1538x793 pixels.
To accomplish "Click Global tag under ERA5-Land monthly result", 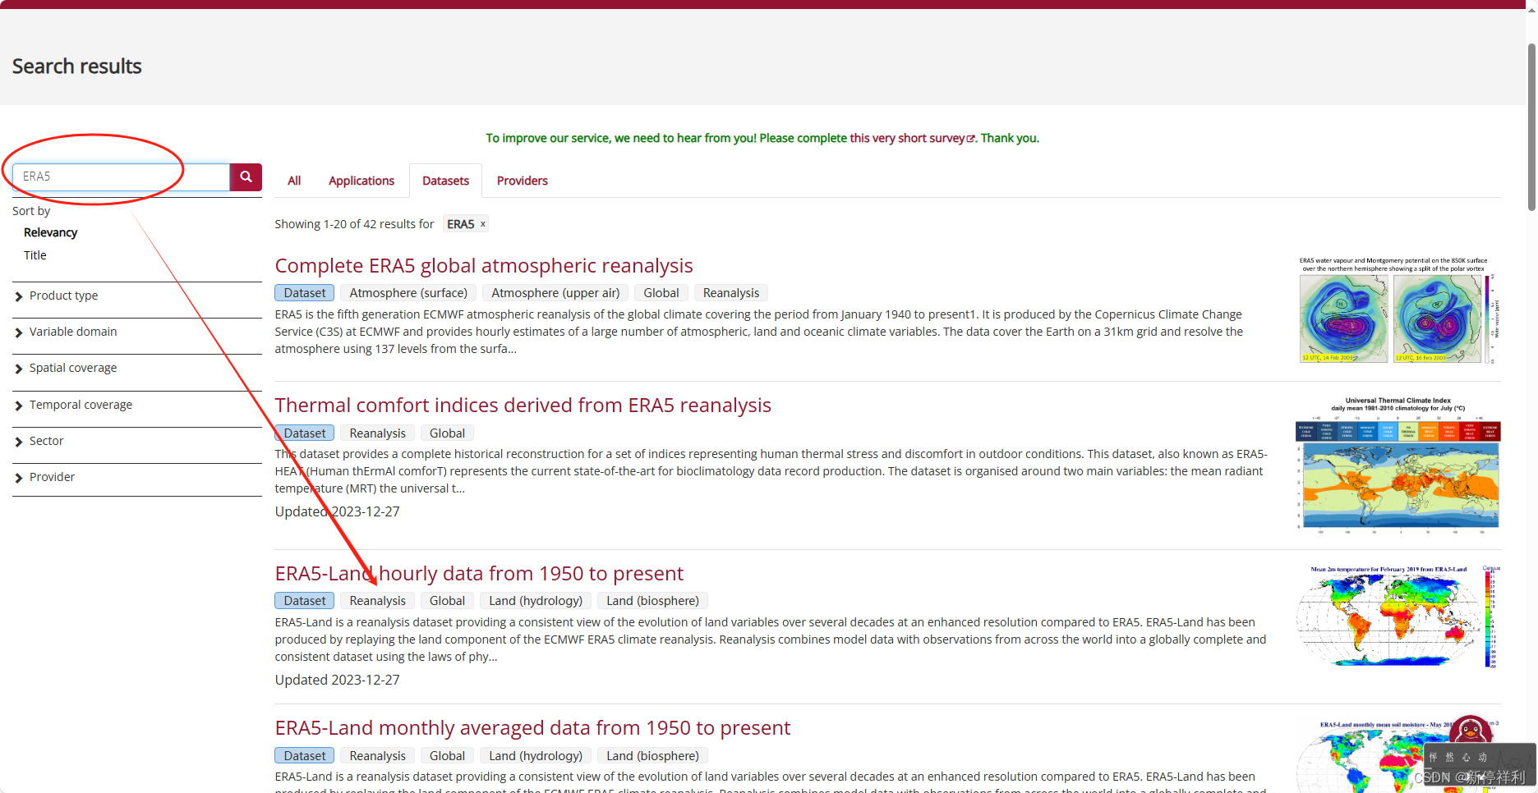I will [447, 756].
